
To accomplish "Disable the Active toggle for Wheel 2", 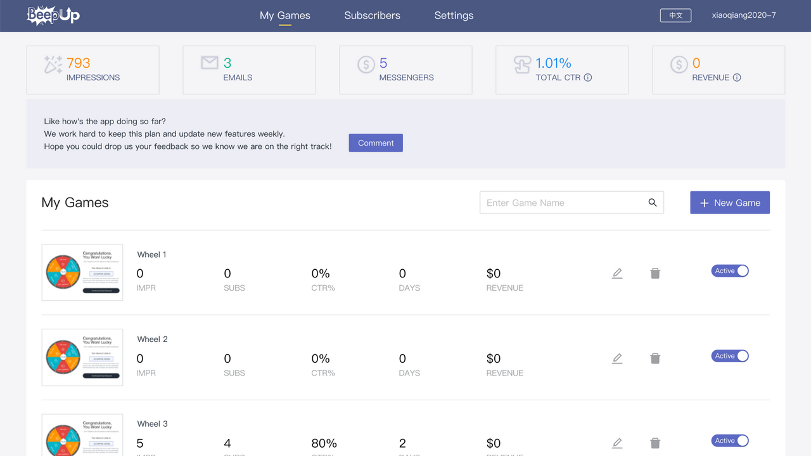I will 730,355.
